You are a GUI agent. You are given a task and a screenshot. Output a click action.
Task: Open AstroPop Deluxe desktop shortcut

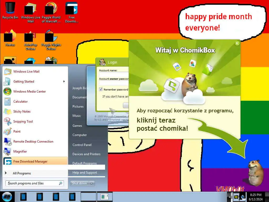pyautogui.click(x=30, y=40)
